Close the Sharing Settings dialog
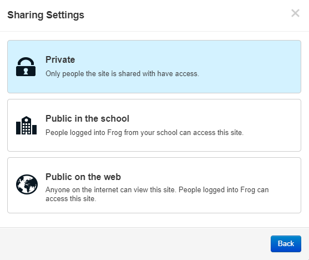This screenshot has height=260, width=309. (x=295, y=13)
